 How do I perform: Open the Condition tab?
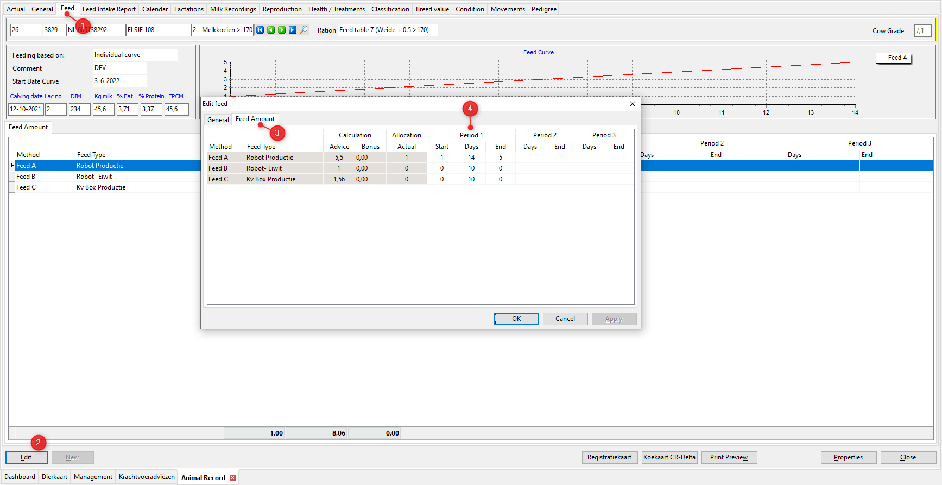[x=470, y=9]
